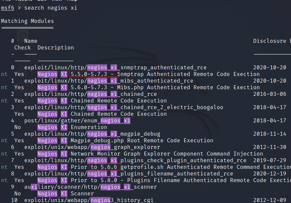Click module path nagios_xi_mibs_authenticated_rce
291x203 pixels.
point(109,81)
